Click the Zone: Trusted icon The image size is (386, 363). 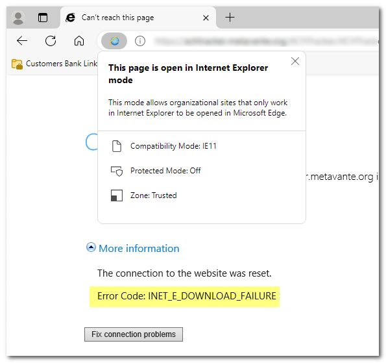(x=117, y=195)
